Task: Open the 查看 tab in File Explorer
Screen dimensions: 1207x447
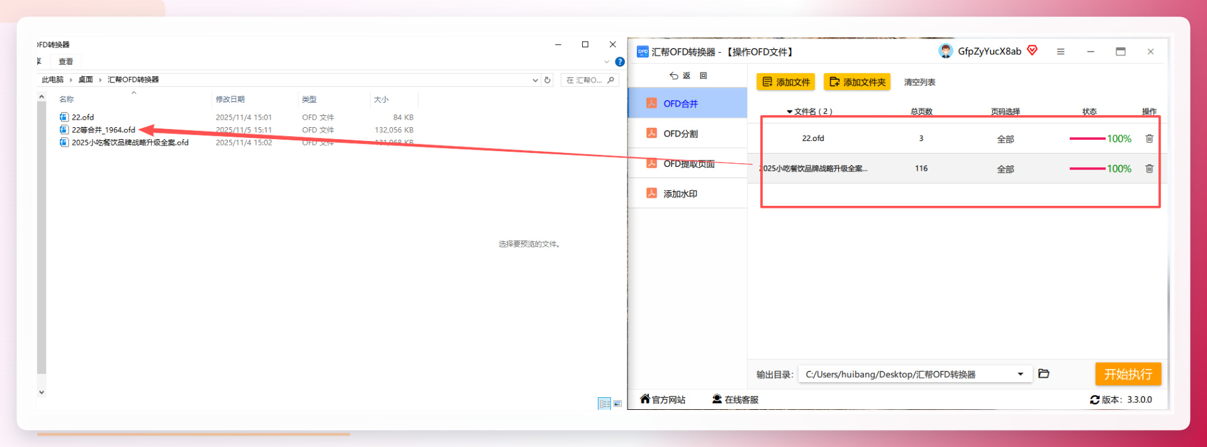Action: click(65, 62)
